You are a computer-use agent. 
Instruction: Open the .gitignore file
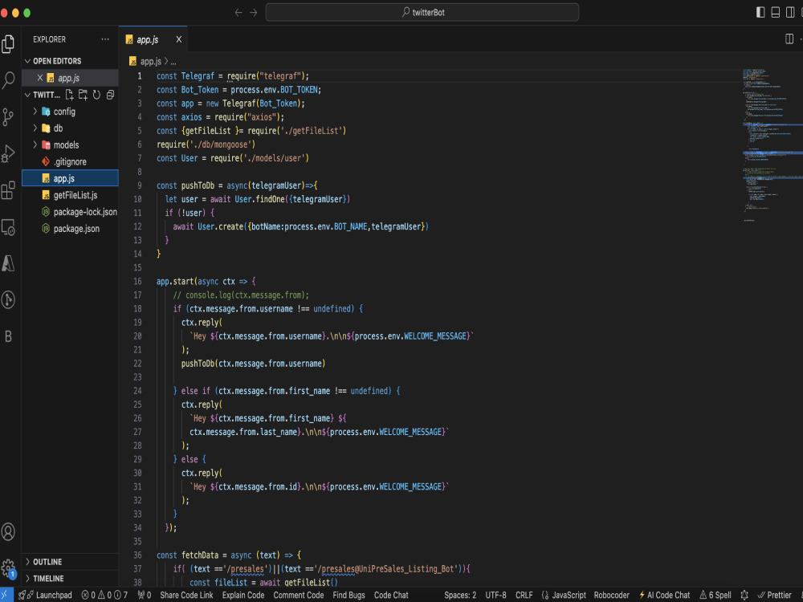pos(70,162)
